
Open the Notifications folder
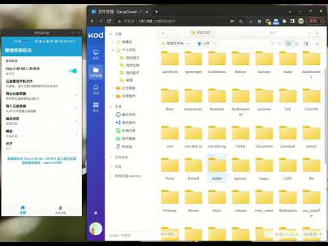288,200
